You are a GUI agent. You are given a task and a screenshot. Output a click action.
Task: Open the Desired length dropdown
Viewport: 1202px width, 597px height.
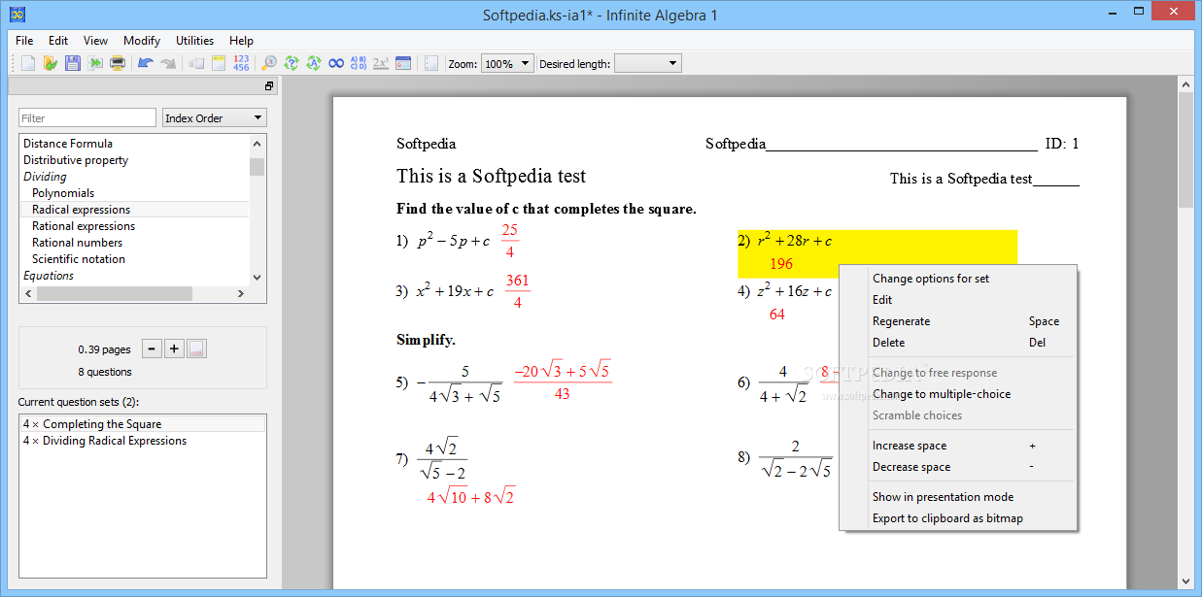(x=648, y=63)
